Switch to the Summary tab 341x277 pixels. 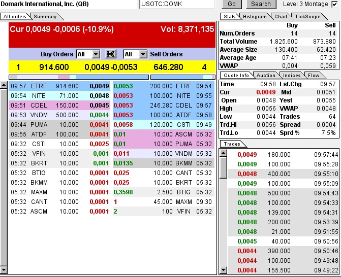pyautogui.click(x=45, y=17)
